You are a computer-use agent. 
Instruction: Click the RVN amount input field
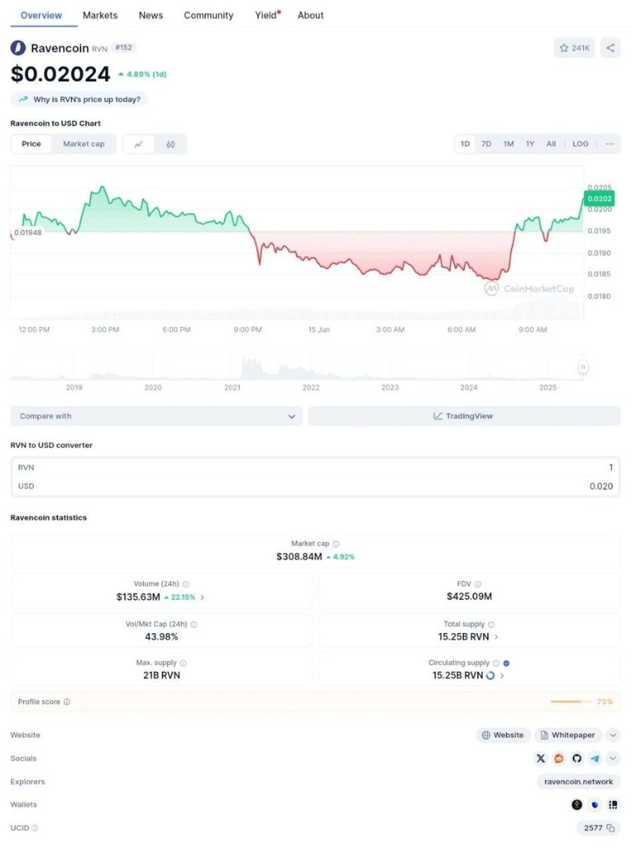[315, 467]
